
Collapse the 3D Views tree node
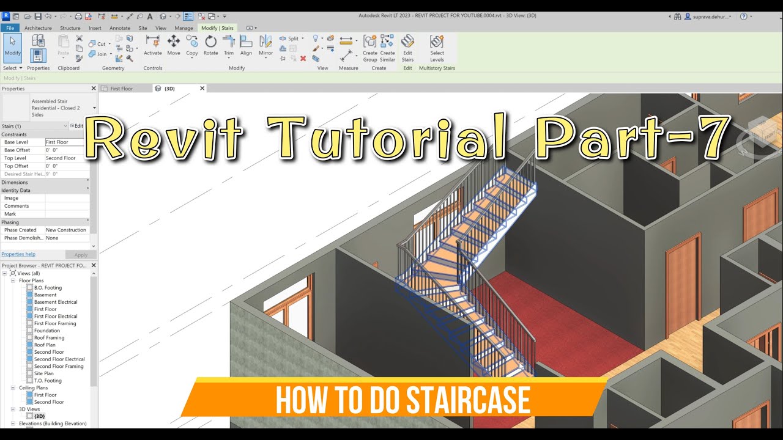pyautogui.click(x=13, y=409)
